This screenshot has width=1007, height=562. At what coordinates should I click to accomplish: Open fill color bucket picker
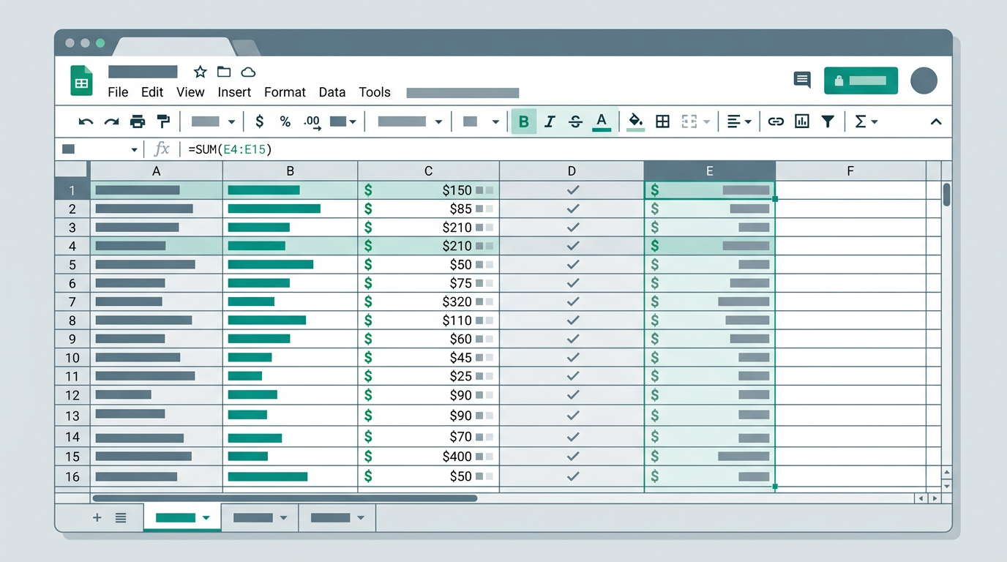(636, 121)
